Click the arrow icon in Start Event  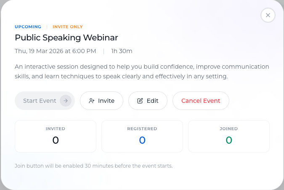point(66,101)
